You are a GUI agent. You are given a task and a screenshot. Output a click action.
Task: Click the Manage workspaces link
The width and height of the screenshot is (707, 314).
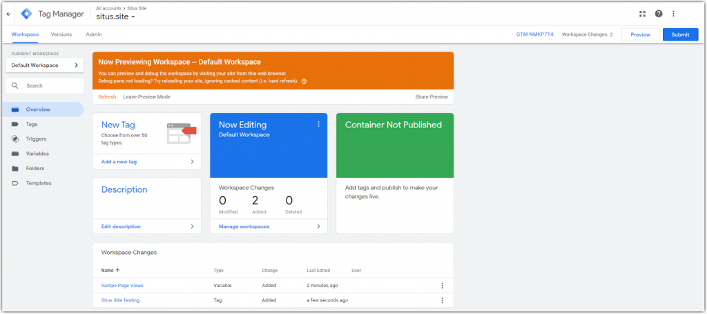click(x=244, y=227)
